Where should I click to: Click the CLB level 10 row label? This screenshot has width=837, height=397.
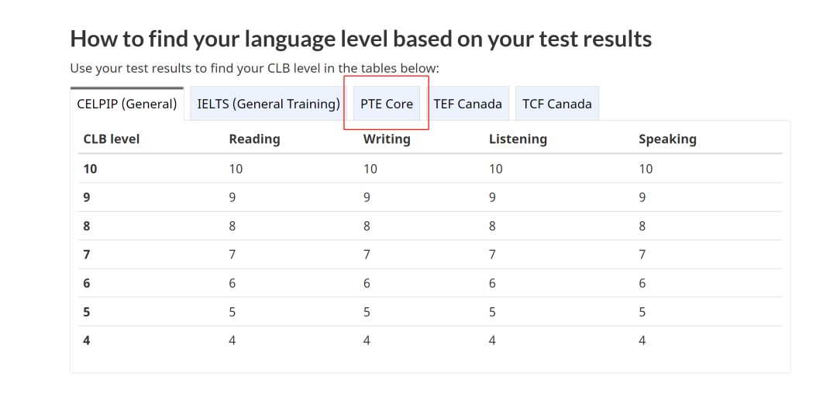click(x=90, y=169)
